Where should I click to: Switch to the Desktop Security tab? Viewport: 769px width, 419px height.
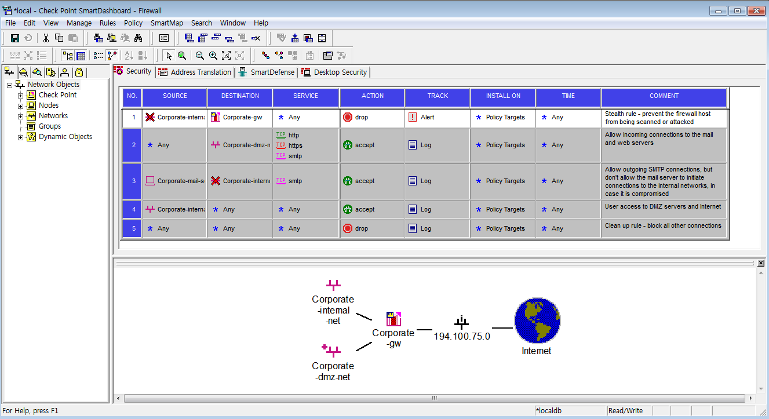tap(334, 72)
